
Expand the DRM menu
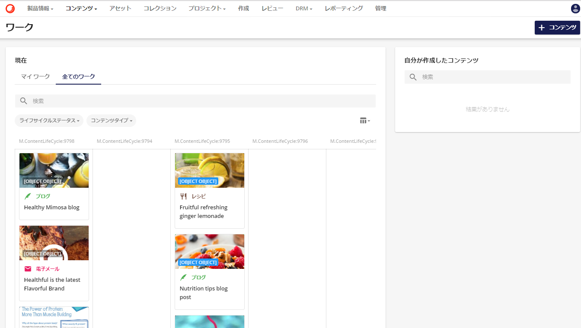[304, 8]
